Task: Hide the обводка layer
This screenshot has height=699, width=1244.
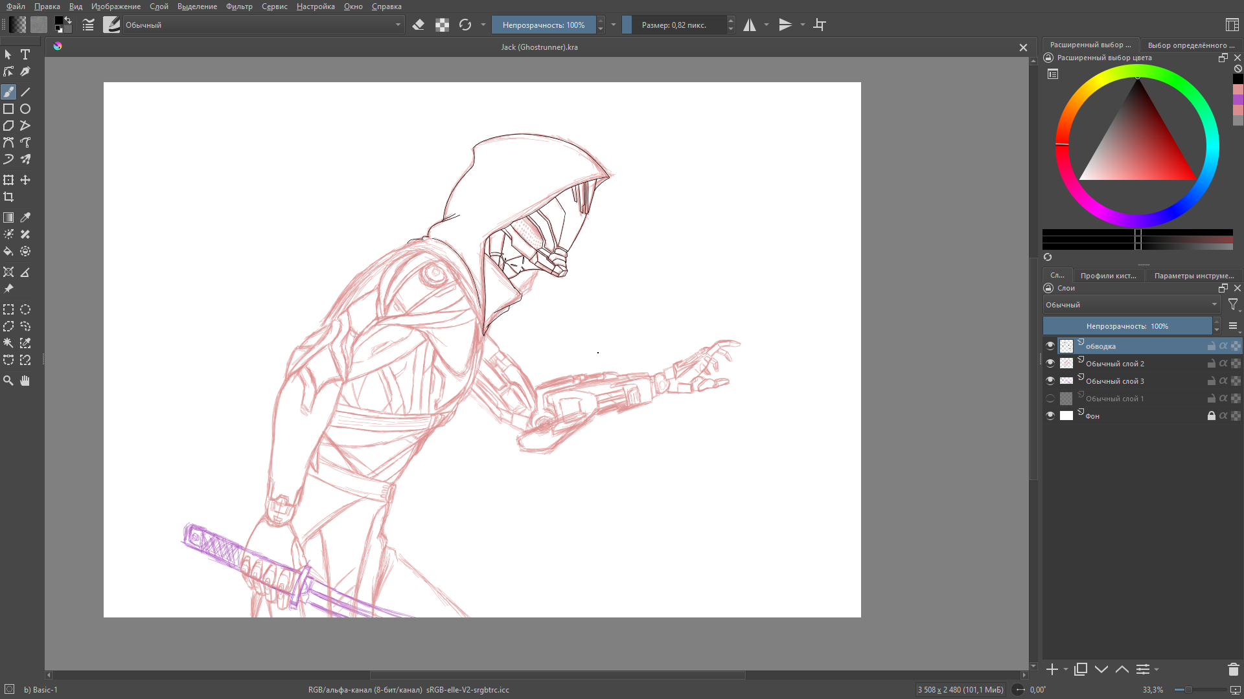Action: [x=1050, y=346]
